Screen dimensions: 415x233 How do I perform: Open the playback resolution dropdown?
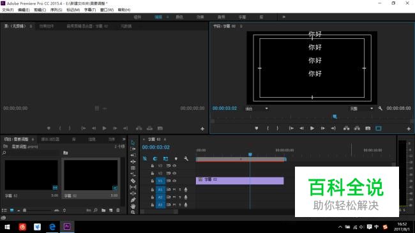pyautogui.click(x=361, y=109)
